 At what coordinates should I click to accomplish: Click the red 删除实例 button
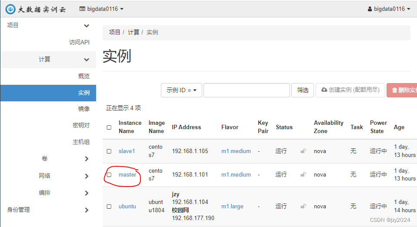pyautogui.click(x=402, y=90)
